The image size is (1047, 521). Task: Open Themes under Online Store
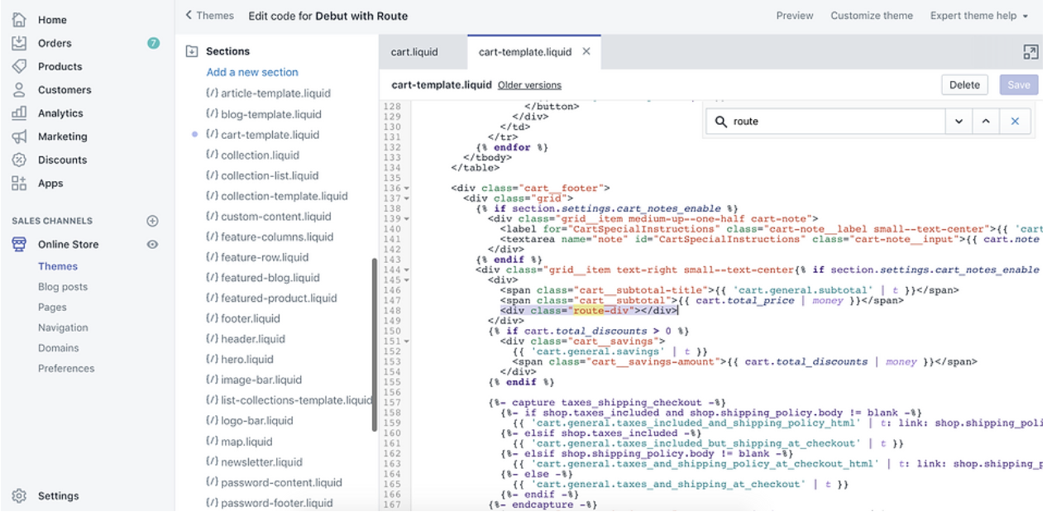(x=58, y=266)
